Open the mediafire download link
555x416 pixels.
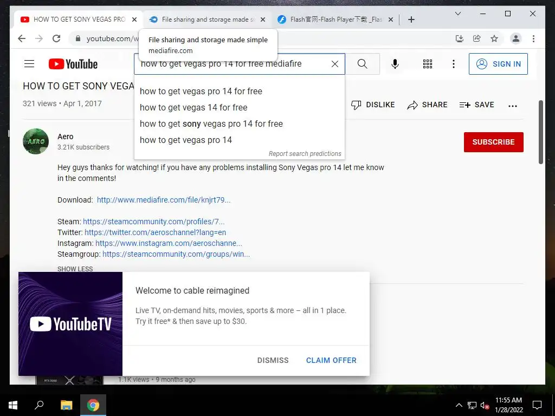click(164, 200)
